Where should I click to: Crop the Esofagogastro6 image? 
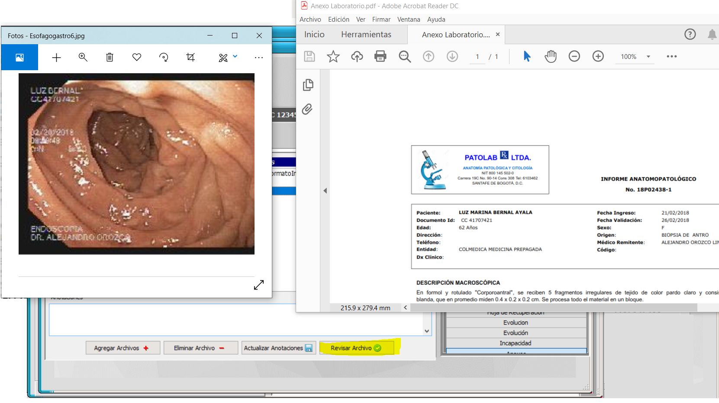190,57
